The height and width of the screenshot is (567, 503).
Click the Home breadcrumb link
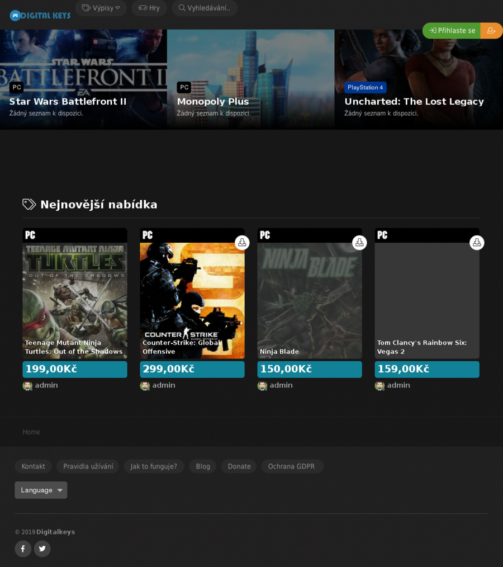tap(31, 432)
